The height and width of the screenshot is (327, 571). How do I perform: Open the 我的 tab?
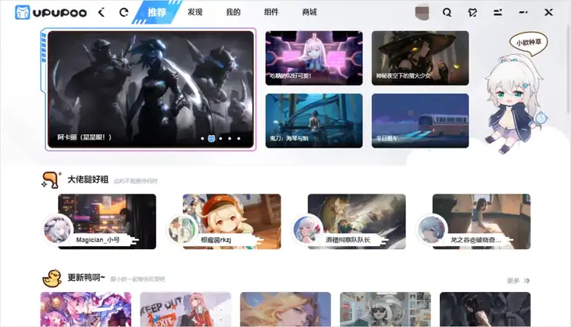tap(233, 13)
